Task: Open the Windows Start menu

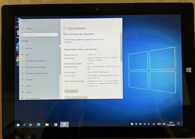Action: click(x=18, y=125)
